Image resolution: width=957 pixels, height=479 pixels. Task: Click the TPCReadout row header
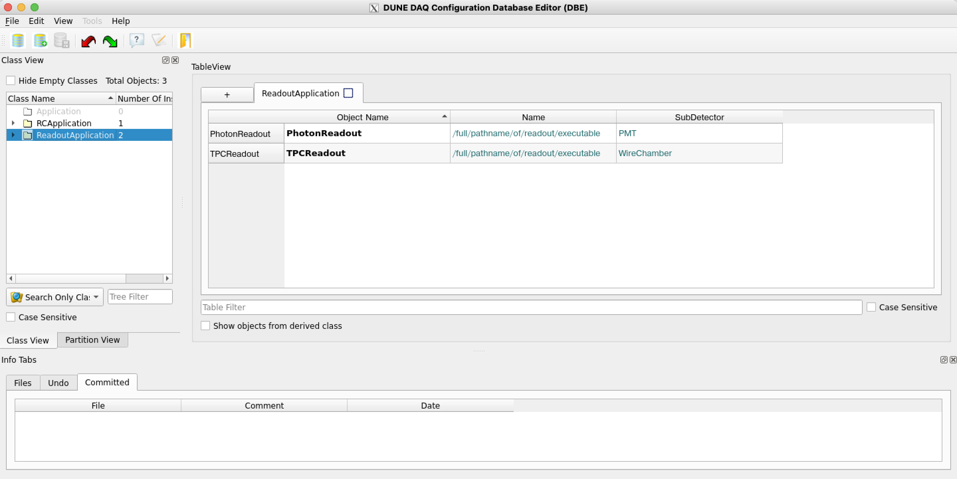pos(246,154)
